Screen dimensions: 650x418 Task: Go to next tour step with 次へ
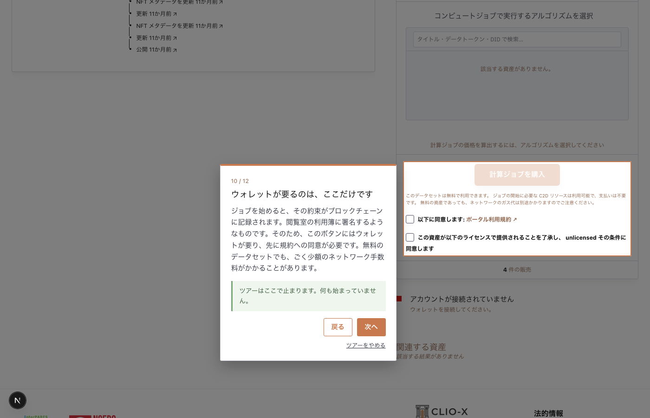(x=371, y=327)
